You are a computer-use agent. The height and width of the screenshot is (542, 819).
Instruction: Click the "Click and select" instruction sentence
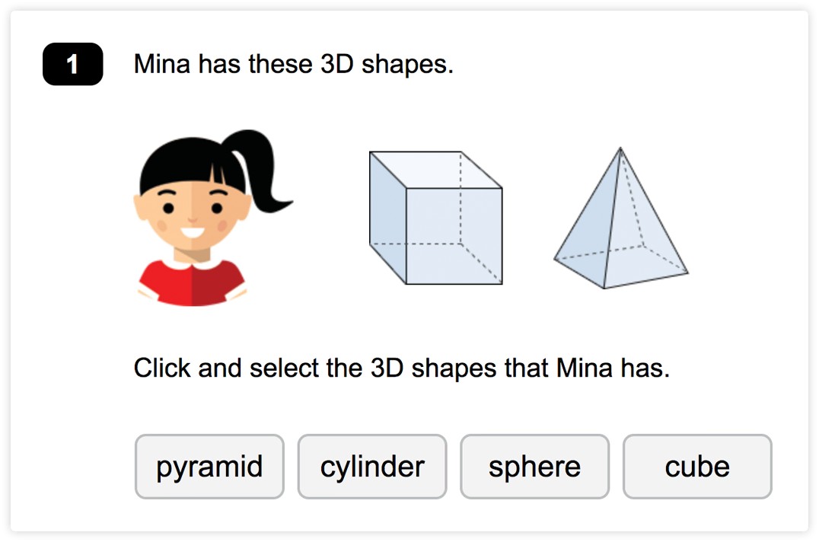(x=402, y=368)
